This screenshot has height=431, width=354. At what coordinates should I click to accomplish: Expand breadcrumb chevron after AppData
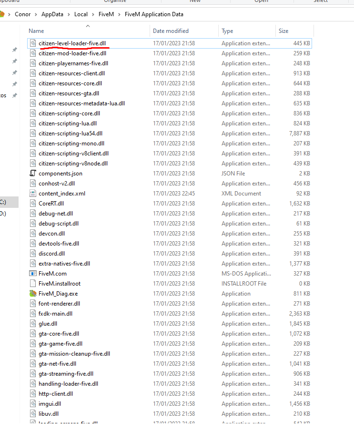coord(69,14)
